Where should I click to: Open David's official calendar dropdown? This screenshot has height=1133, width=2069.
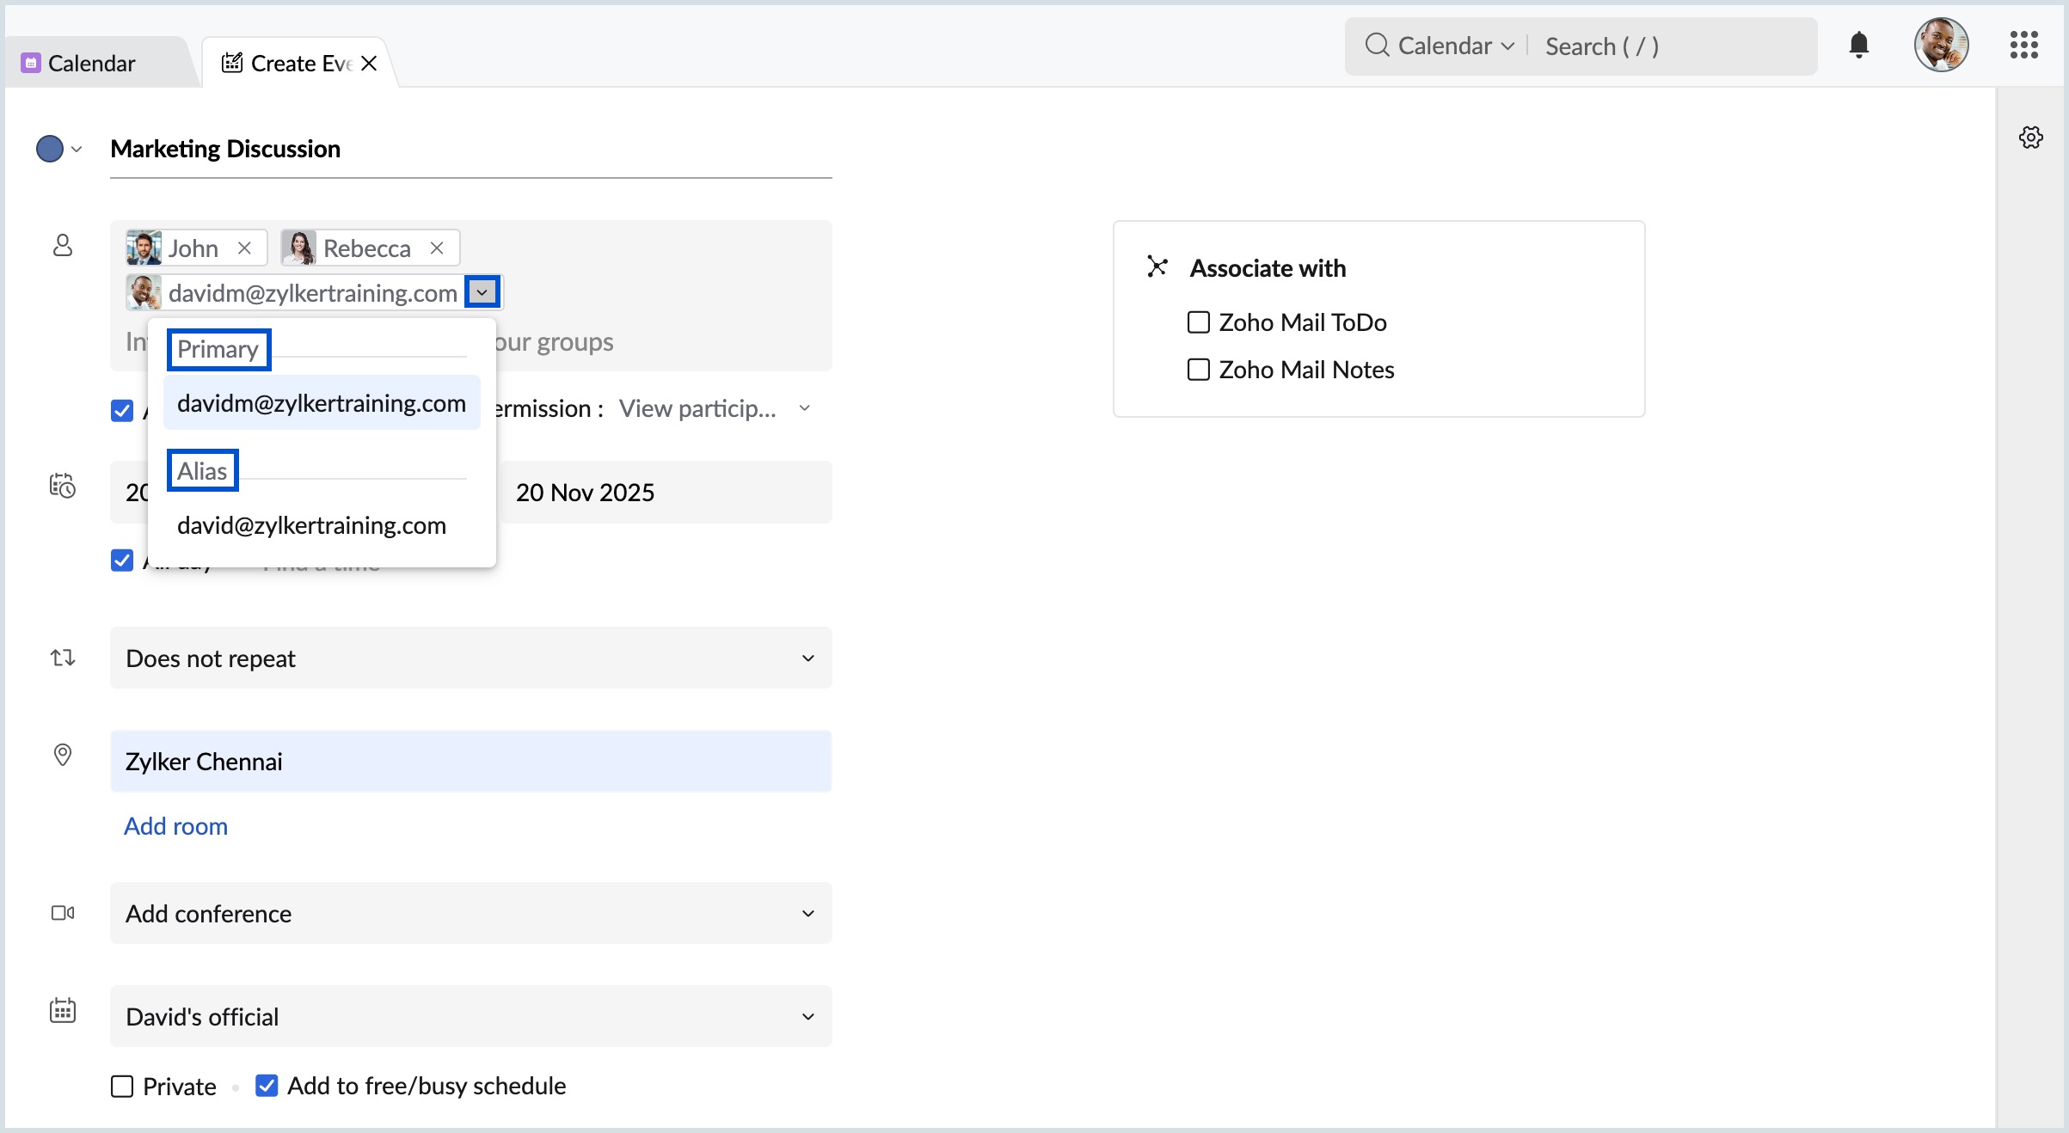pyautogui.click(x=470, y=1016)
